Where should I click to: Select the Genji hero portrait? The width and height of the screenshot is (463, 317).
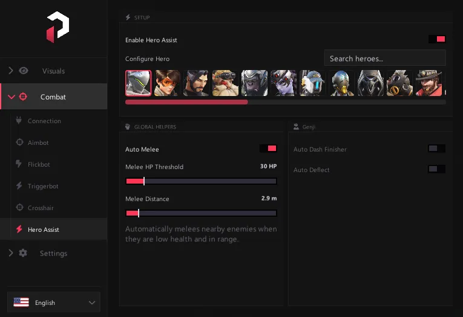(138, 83)
